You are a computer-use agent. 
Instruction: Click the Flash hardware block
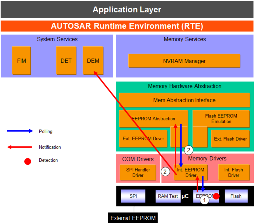[236, 196]
